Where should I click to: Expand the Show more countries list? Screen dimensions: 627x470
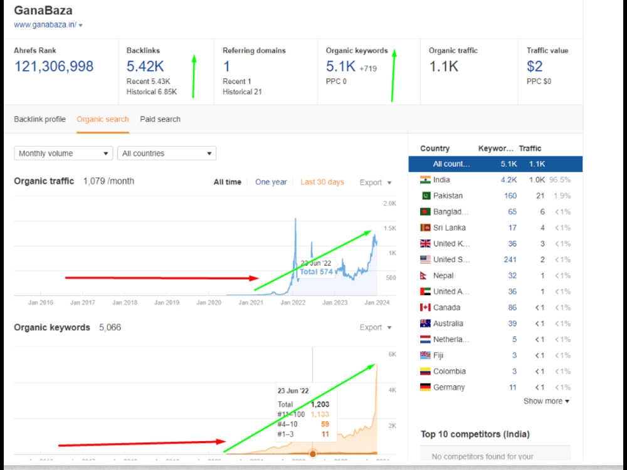point(546,401)
